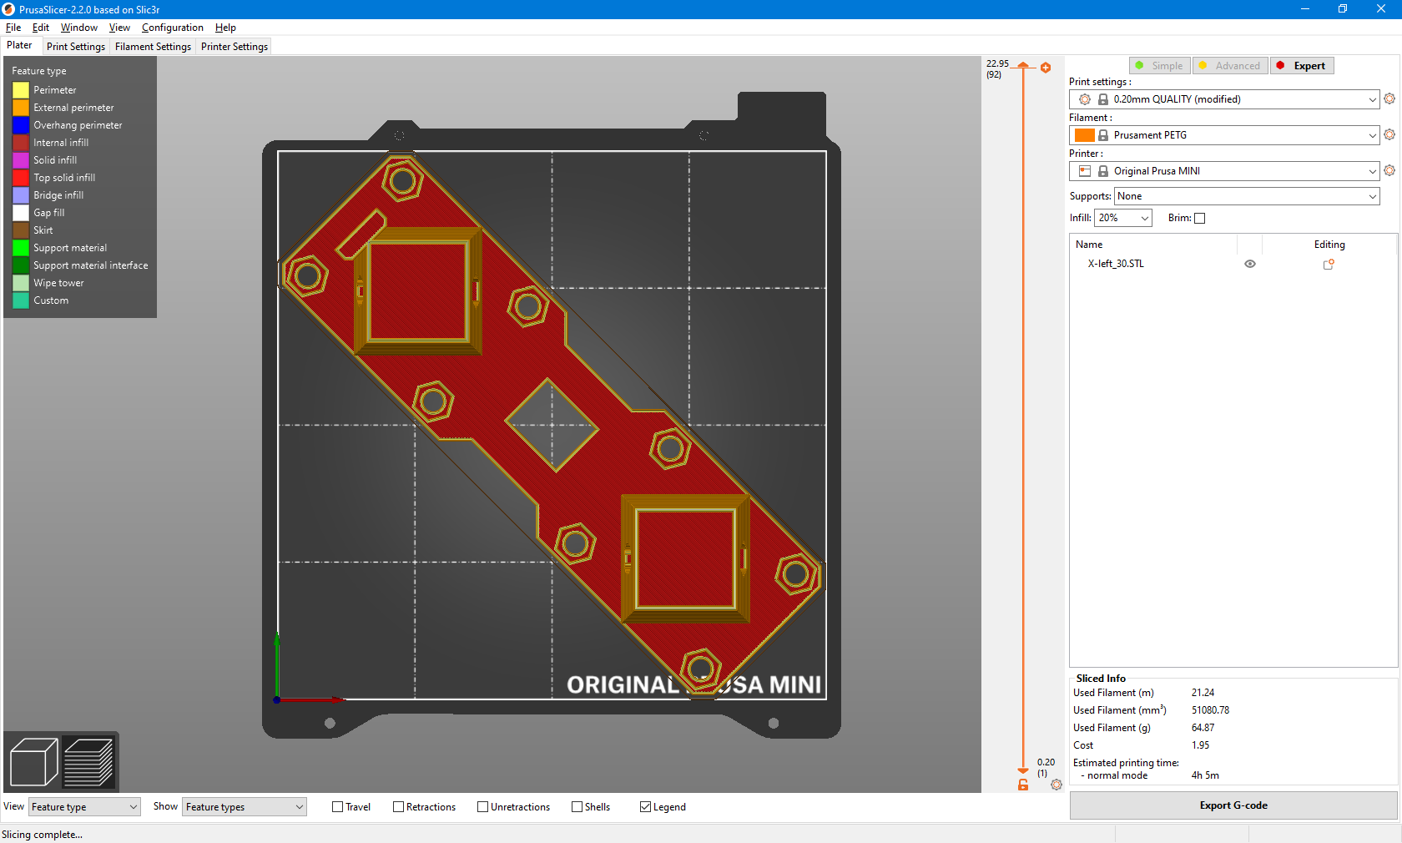The height and width of the screenshot is (843, 1402).
Task: Toggle the one-layer-mode lock icon under the slider
Action: click(x=1023, y=785)
